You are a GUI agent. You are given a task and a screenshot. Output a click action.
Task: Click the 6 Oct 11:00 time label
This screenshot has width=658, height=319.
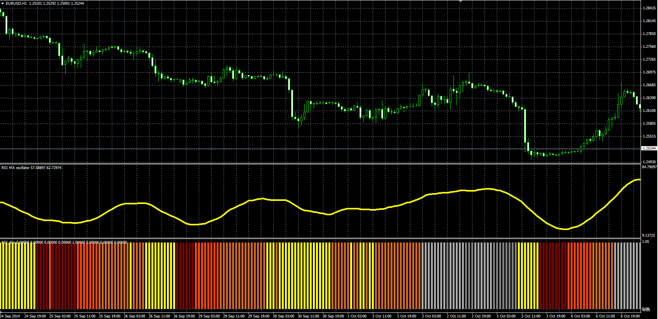[x=606, y=316]
